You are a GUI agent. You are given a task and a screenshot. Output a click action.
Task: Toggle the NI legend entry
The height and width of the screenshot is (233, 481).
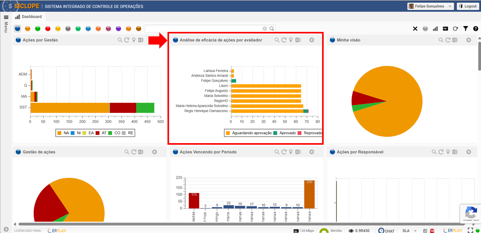click(76, 133)
